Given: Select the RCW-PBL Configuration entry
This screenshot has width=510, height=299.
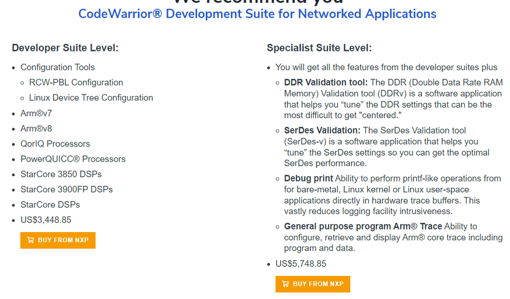Looking at the screenshot, I should (76, 82).
